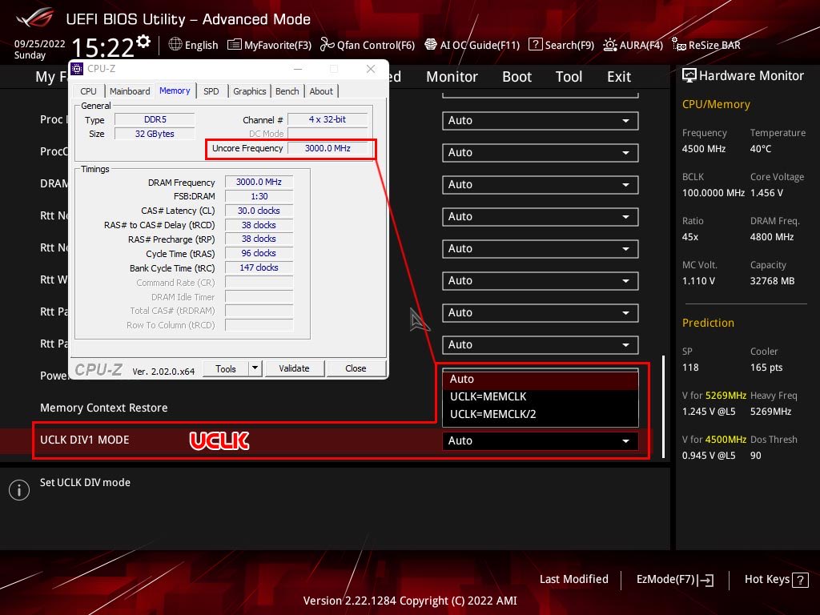Screen dimensions: 820x615
Task: Open the Exit menu in BIOS
Action: (x=619, y=77)
